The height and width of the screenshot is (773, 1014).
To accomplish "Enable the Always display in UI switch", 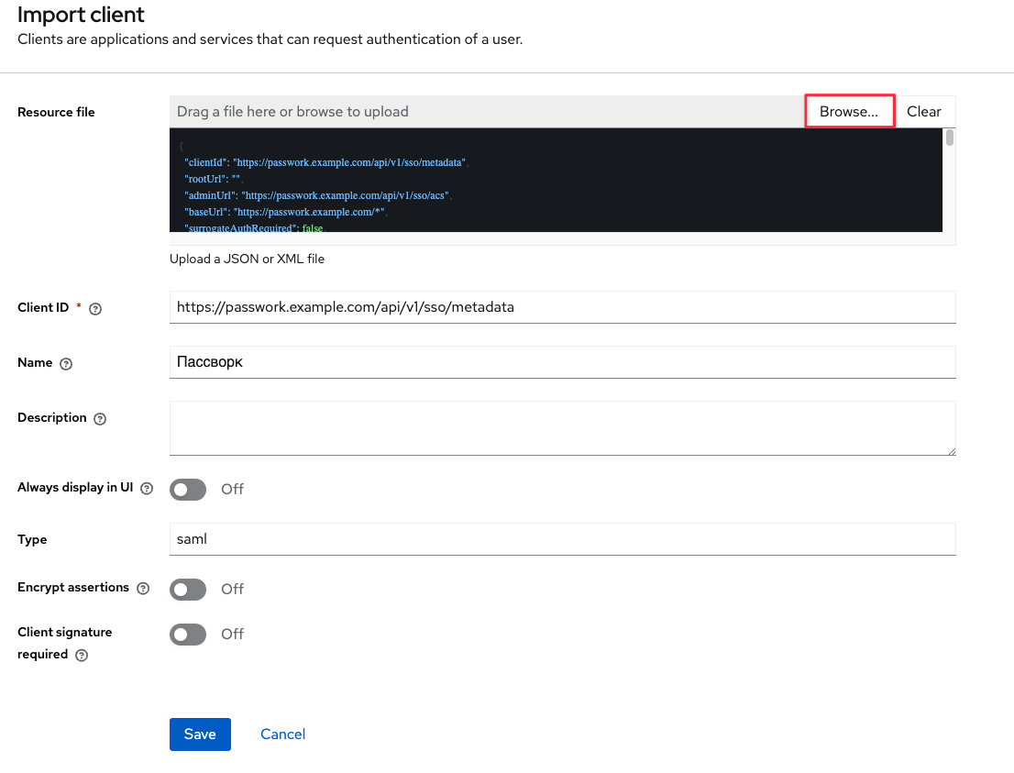I will pos(187,489).
